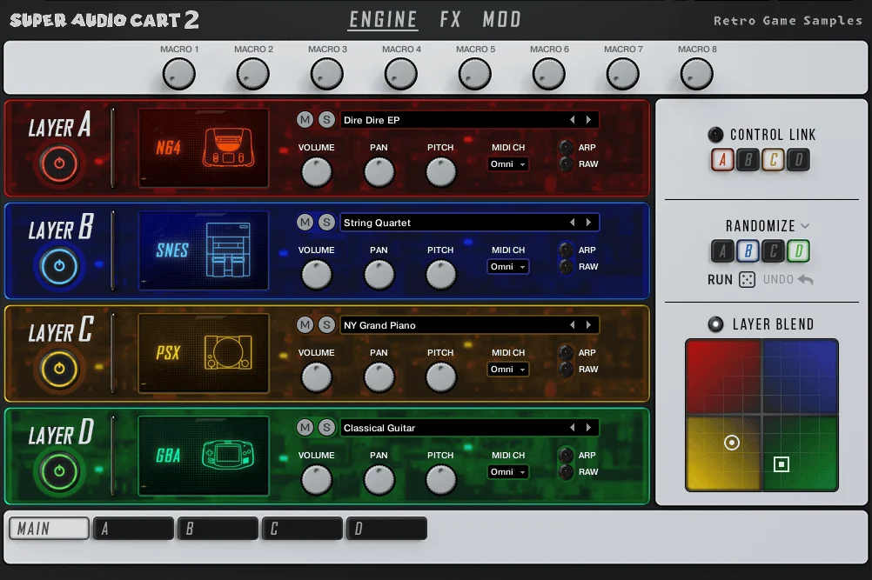Mute Layer C with the M button
Image resolution: width=872 pixels, height=580 pixels.
[305, 324]
